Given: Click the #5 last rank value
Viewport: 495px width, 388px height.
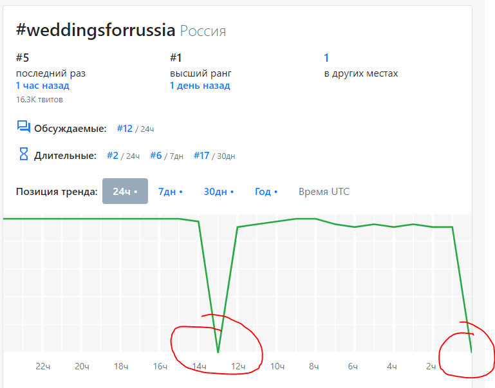Looking at the screenshot, I should point(23,58).
